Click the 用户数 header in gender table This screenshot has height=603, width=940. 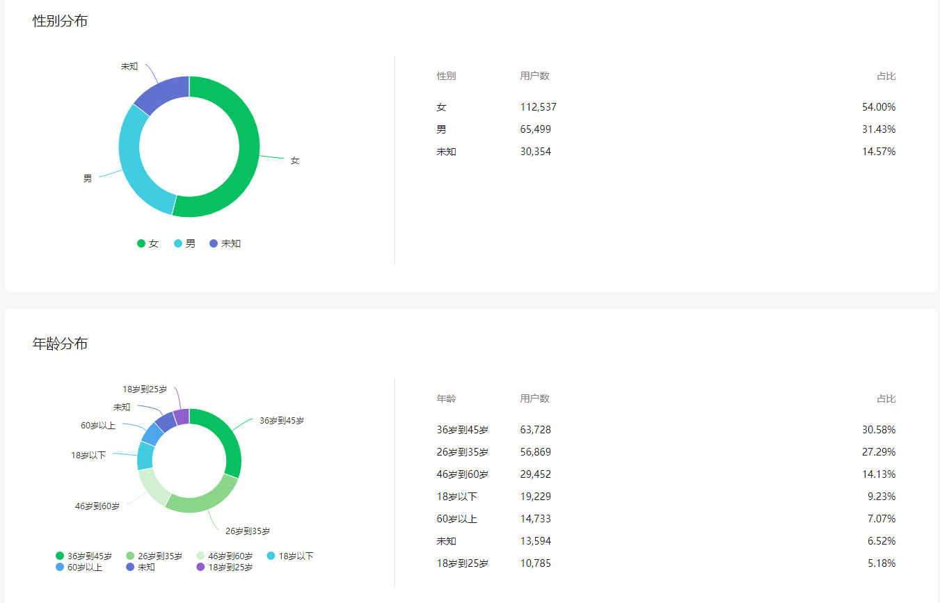535,76
